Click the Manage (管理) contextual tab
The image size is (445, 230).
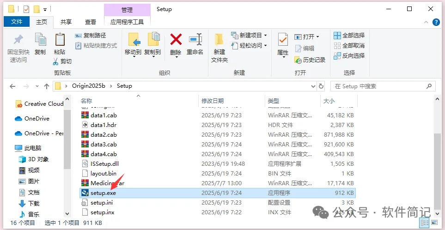coord(127,10)
